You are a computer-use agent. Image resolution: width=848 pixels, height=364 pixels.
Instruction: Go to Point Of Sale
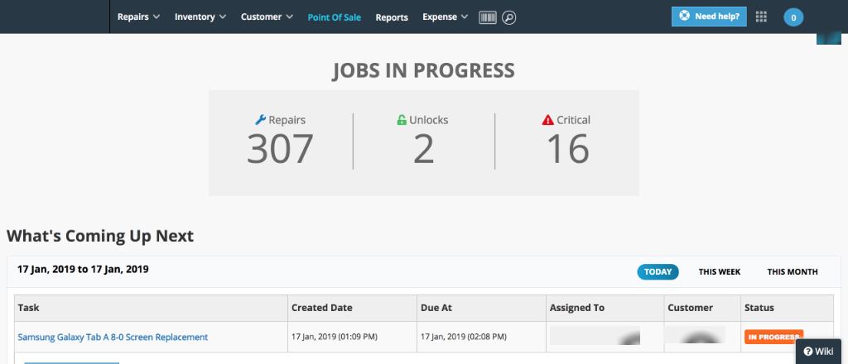coord(335,17)
